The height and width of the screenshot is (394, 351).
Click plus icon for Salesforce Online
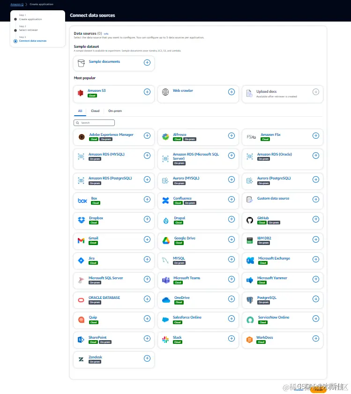coord(232,319)
